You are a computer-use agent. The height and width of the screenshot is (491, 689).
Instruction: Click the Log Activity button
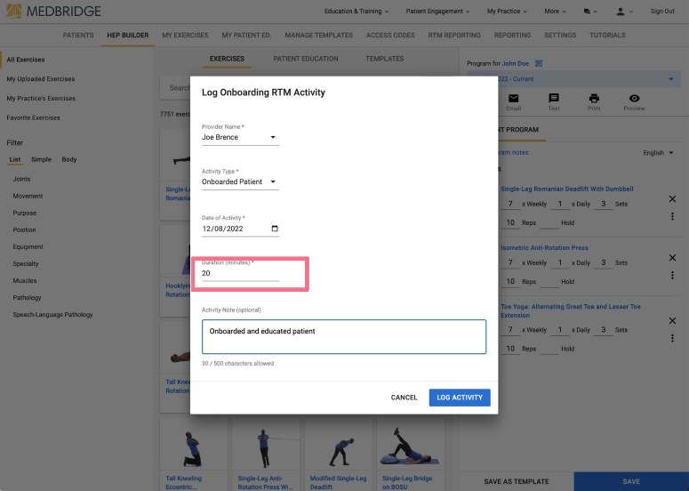click(460, 398)
